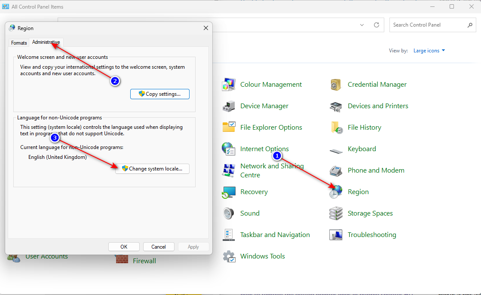Open Network and Sharing Centre link
481x295 pixels.
(272, 170)
